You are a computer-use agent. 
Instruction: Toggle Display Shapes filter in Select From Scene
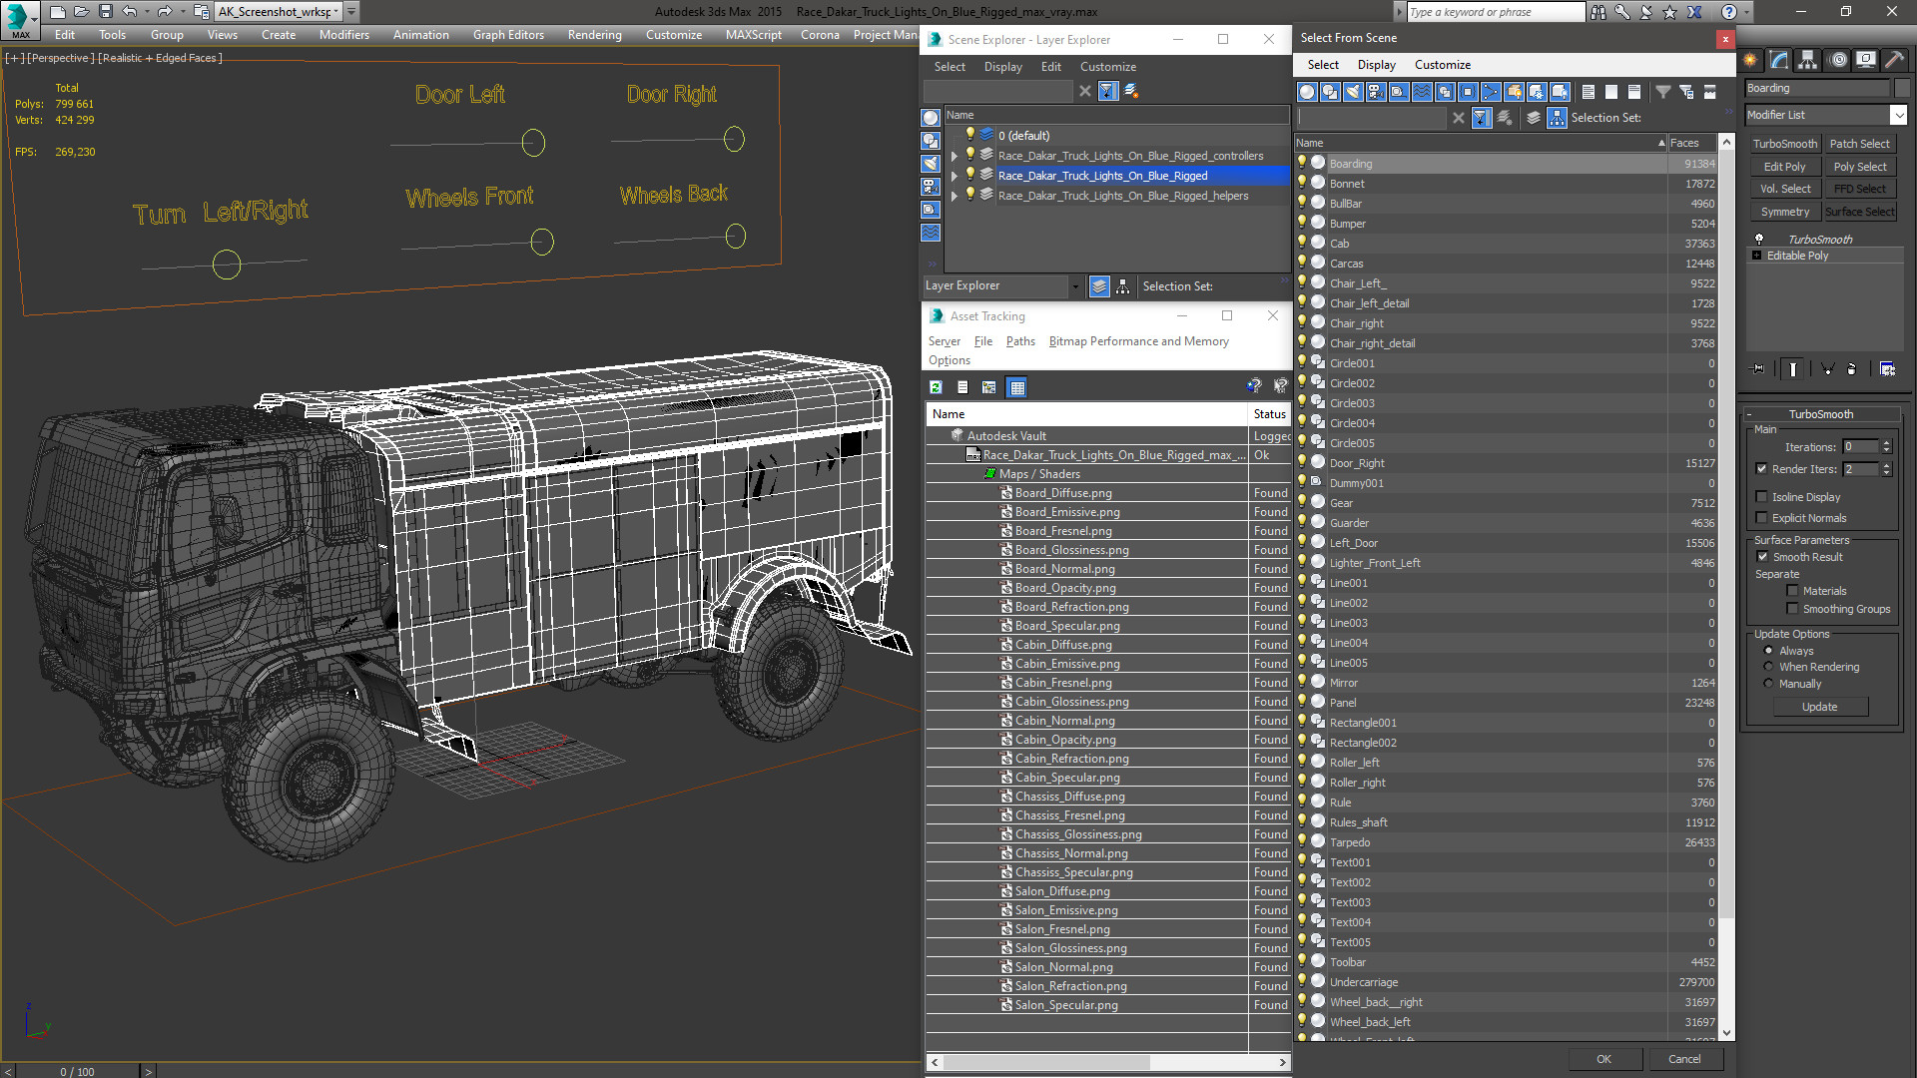coord(1330,92)
